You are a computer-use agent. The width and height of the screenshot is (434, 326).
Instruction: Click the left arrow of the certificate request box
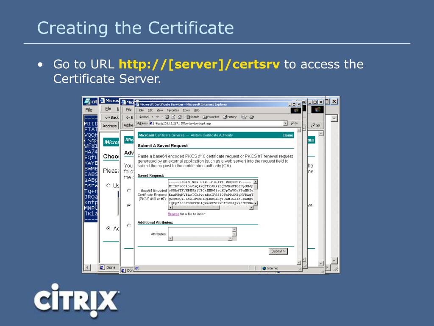tap(170, 208)
